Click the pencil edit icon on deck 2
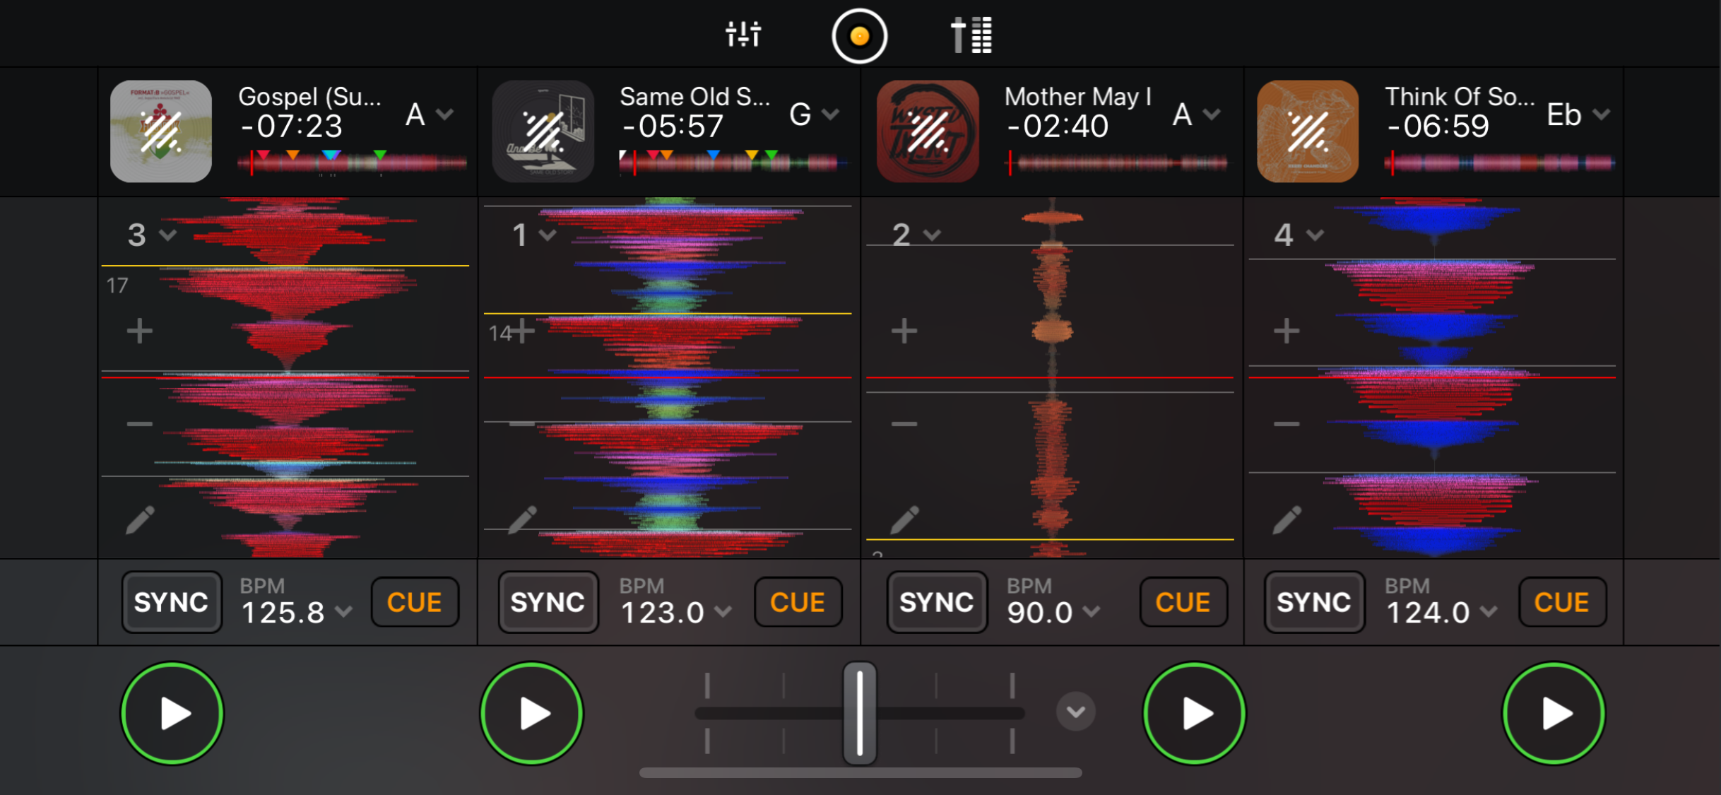The height and width of the screenshot is (795, 1721). [x=904, y=520]
